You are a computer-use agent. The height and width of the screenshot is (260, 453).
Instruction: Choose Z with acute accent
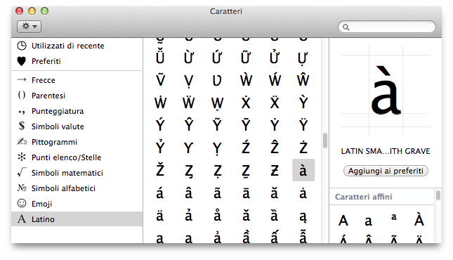pos(246,148)
